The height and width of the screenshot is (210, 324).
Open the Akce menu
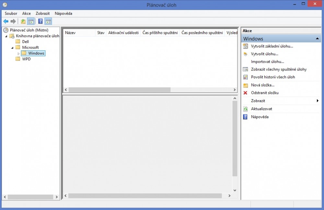coord(27,14)
